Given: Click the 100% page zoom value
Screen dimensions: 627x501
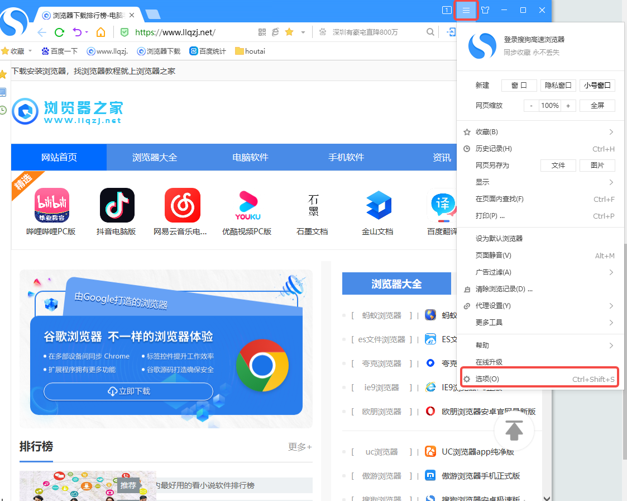Looking at the screenshot, I should pos(550,106).
